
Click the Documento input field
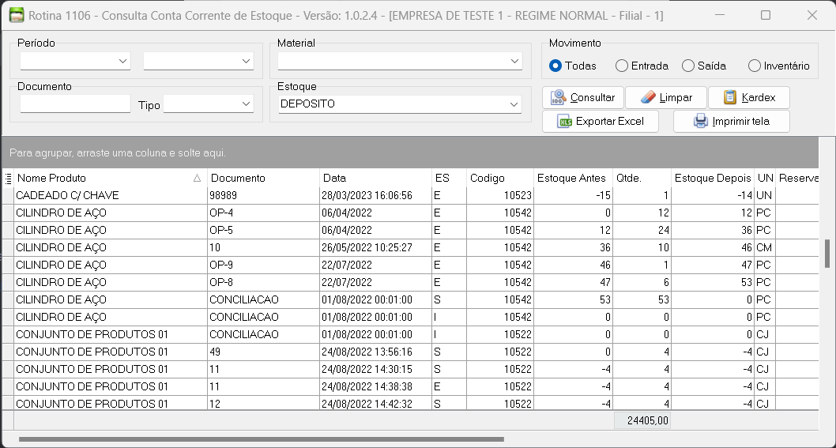tap(75, 104)
